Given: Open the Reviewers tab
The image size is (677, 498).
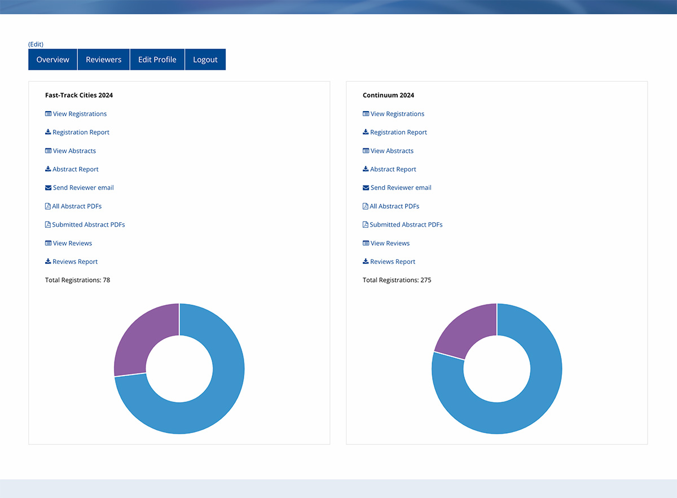Looking at the screenshot, I should click(x=104, y=60).
